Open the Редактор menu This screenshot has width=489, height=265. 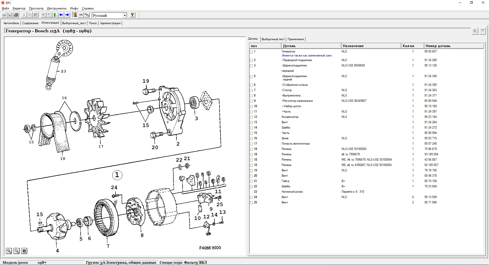pos(19,8)
